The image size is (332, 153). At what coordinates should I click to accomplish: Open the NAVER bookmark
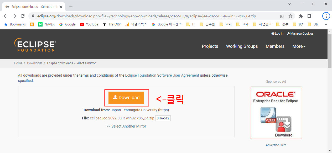click(x=46, y=24)
